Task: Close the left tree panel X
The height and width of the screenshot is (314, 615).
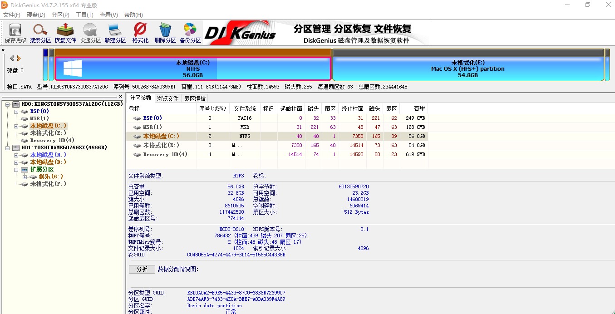Action: coord(121,96)
